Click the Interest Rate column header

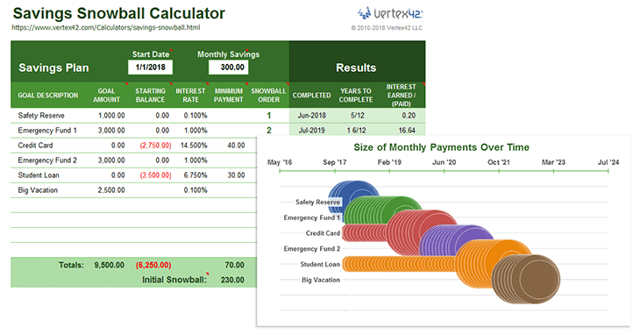coord(190,95)
